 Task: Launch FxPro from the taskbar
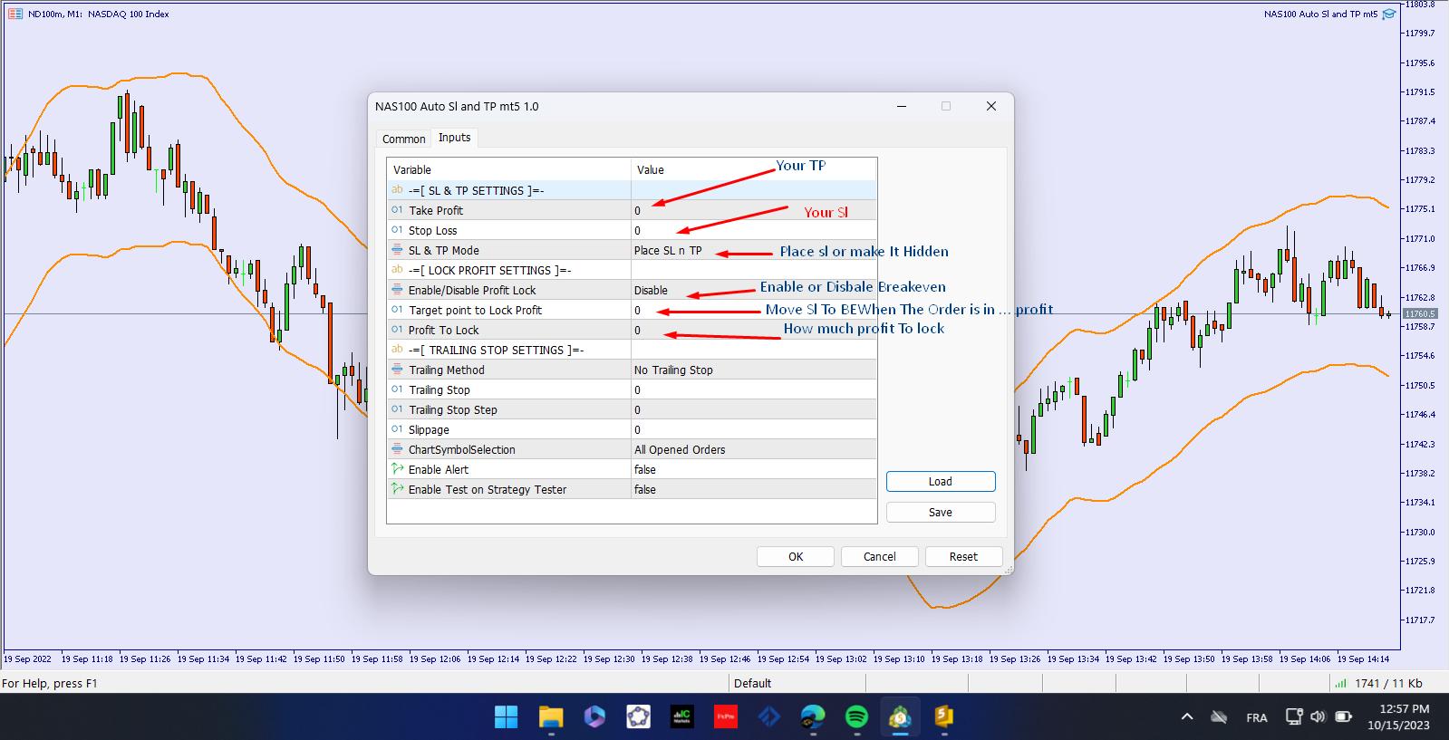coord(725,716)
